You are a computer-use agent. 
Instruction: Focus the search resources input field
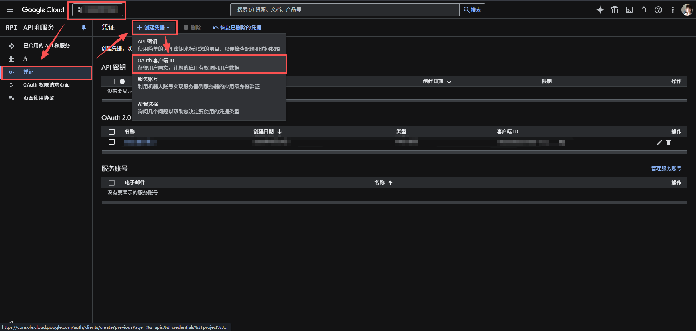point(344,10)
